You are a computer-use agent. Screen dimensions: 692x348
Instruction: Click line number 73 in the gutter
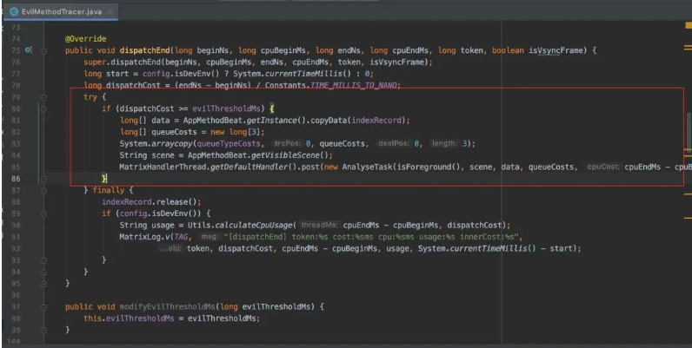click(16, 27)
